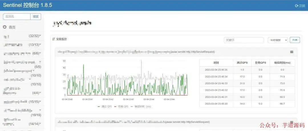Select the 2023-03-04 23:45:34 time cell
The height and width of the screenshot is (131, 308).
coord(216,77)
